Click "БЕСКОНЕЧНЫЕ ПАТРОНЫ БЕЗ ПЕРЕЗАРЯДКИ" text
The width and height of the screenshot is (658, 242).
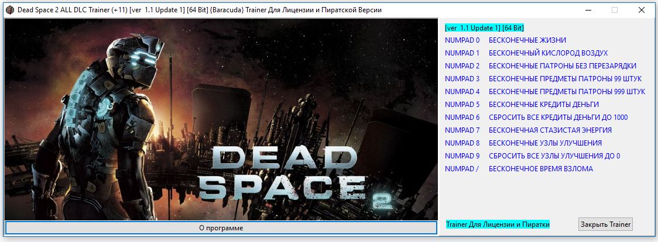point(563,65)
